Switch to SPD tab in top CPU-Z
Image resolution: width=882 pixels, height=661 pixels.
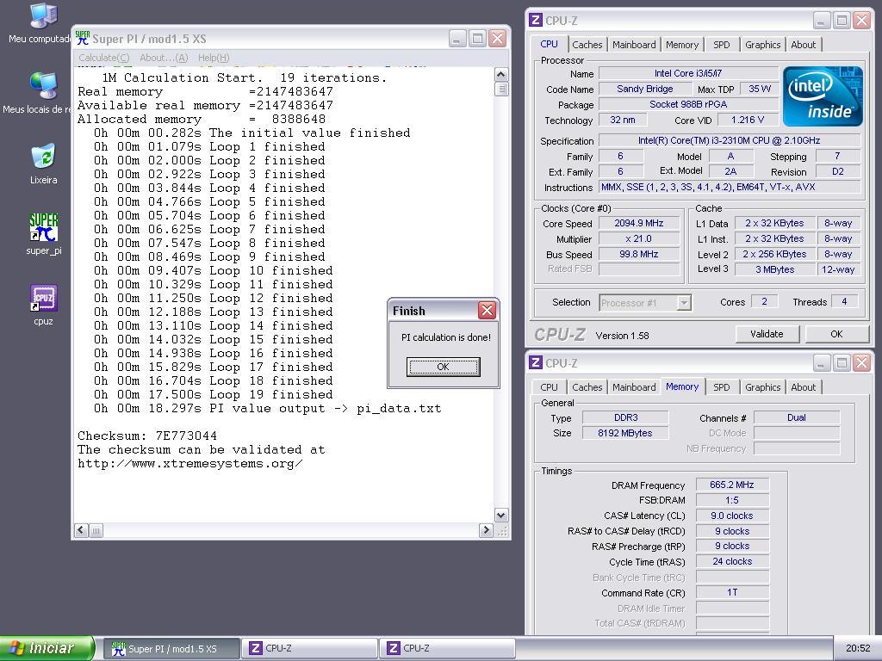tap(721, 45)
